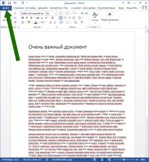Click the Save icon in quick access toolbar
This screenshot has height=162, width=149.
(9, 3)
